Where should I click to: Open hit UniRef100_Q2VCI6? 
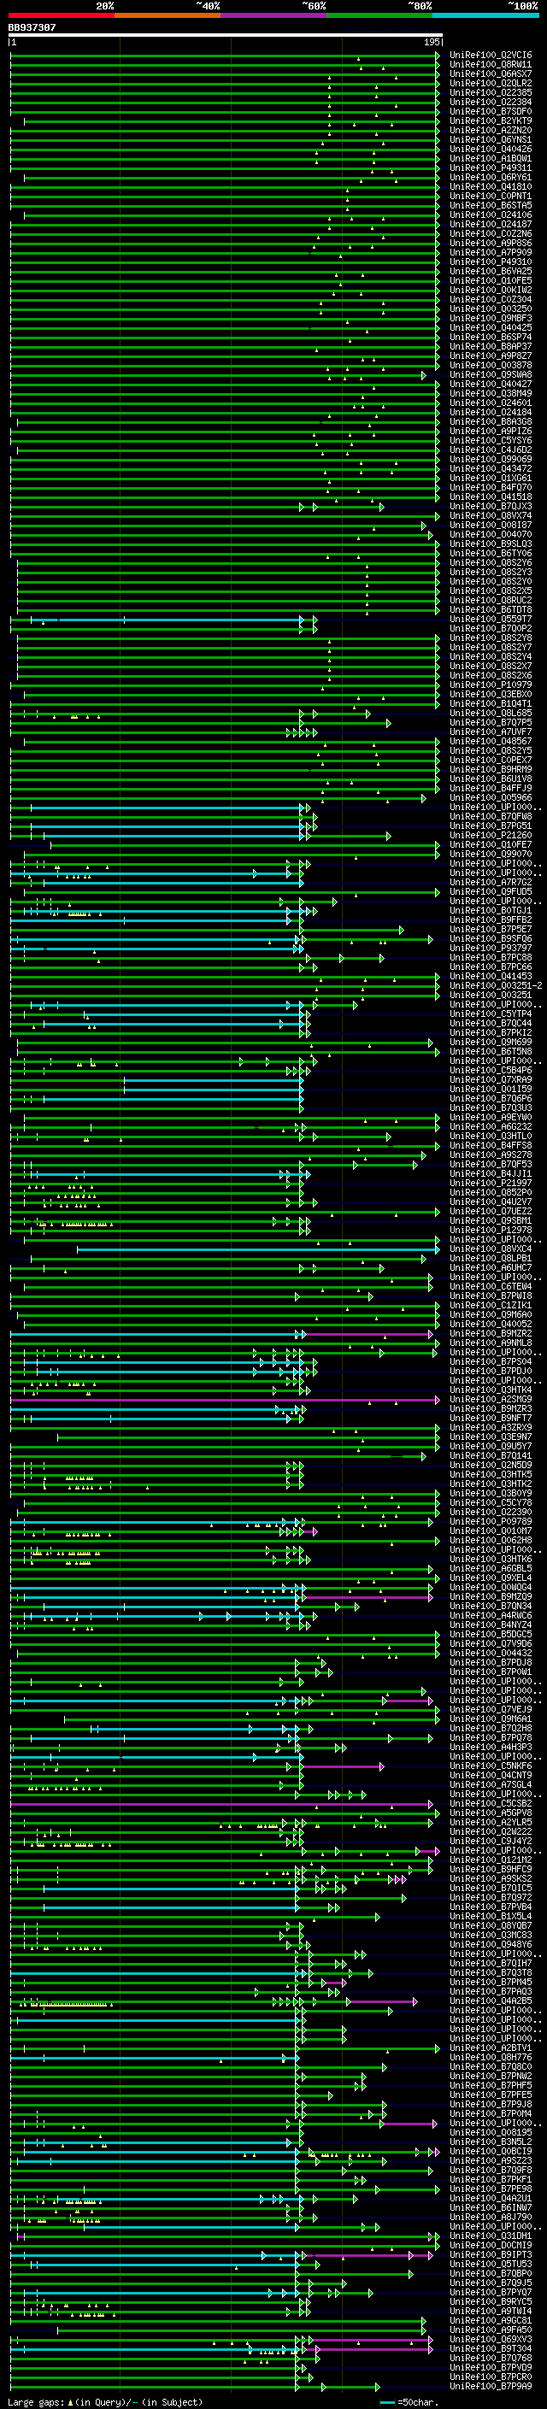[x=490, y=56]
